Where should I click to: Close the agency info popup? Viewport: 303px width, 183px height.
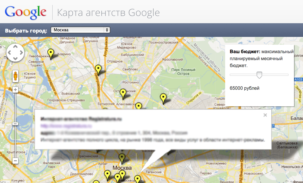265,115
